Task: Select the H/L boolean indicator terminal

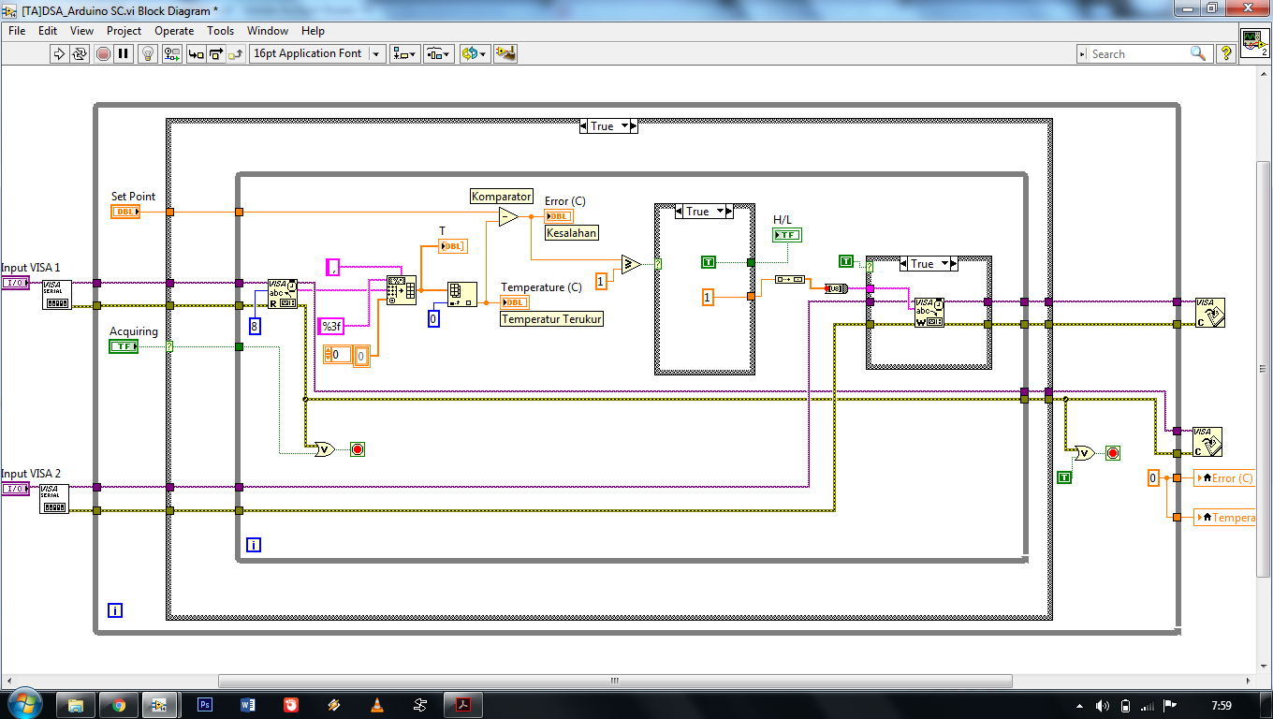Action: 787,235
